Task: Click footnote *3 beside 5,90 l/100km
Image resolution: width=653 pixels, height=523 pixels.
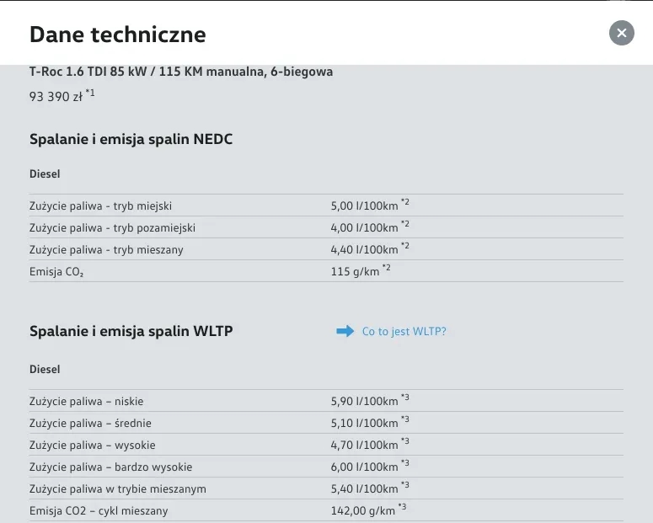Action: coord(404,398)
